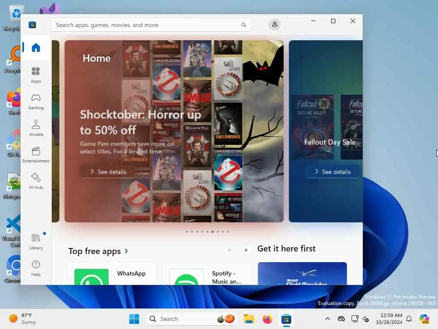Click the network status tray icon

[355, 319]
